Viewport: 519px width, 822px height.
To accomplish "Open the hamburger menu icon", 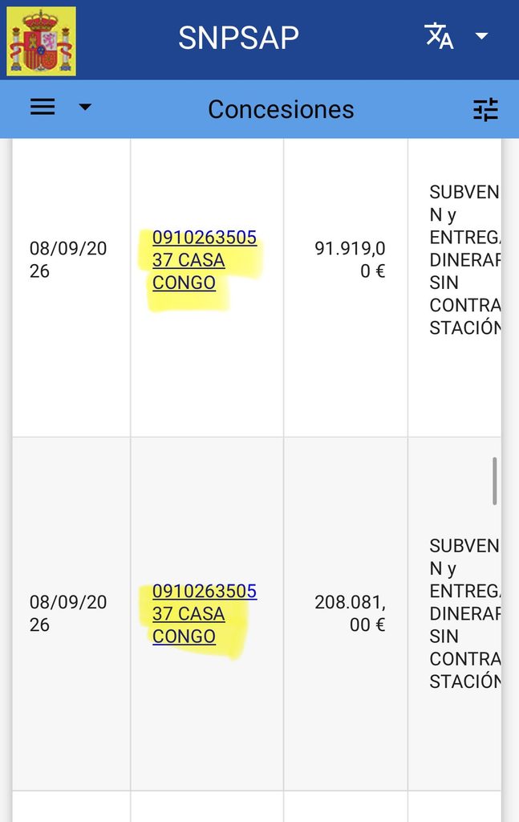I will [x=43, y=107].
